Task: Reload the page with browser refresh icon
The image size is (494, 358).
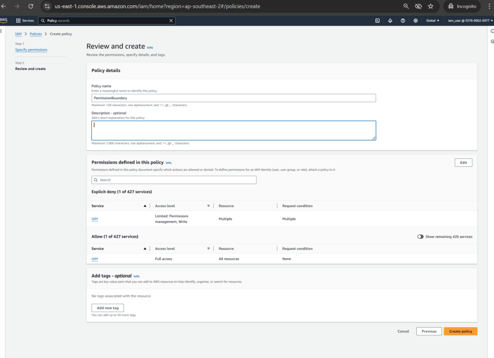Action: pyautogui.click(x=31, y=6)
